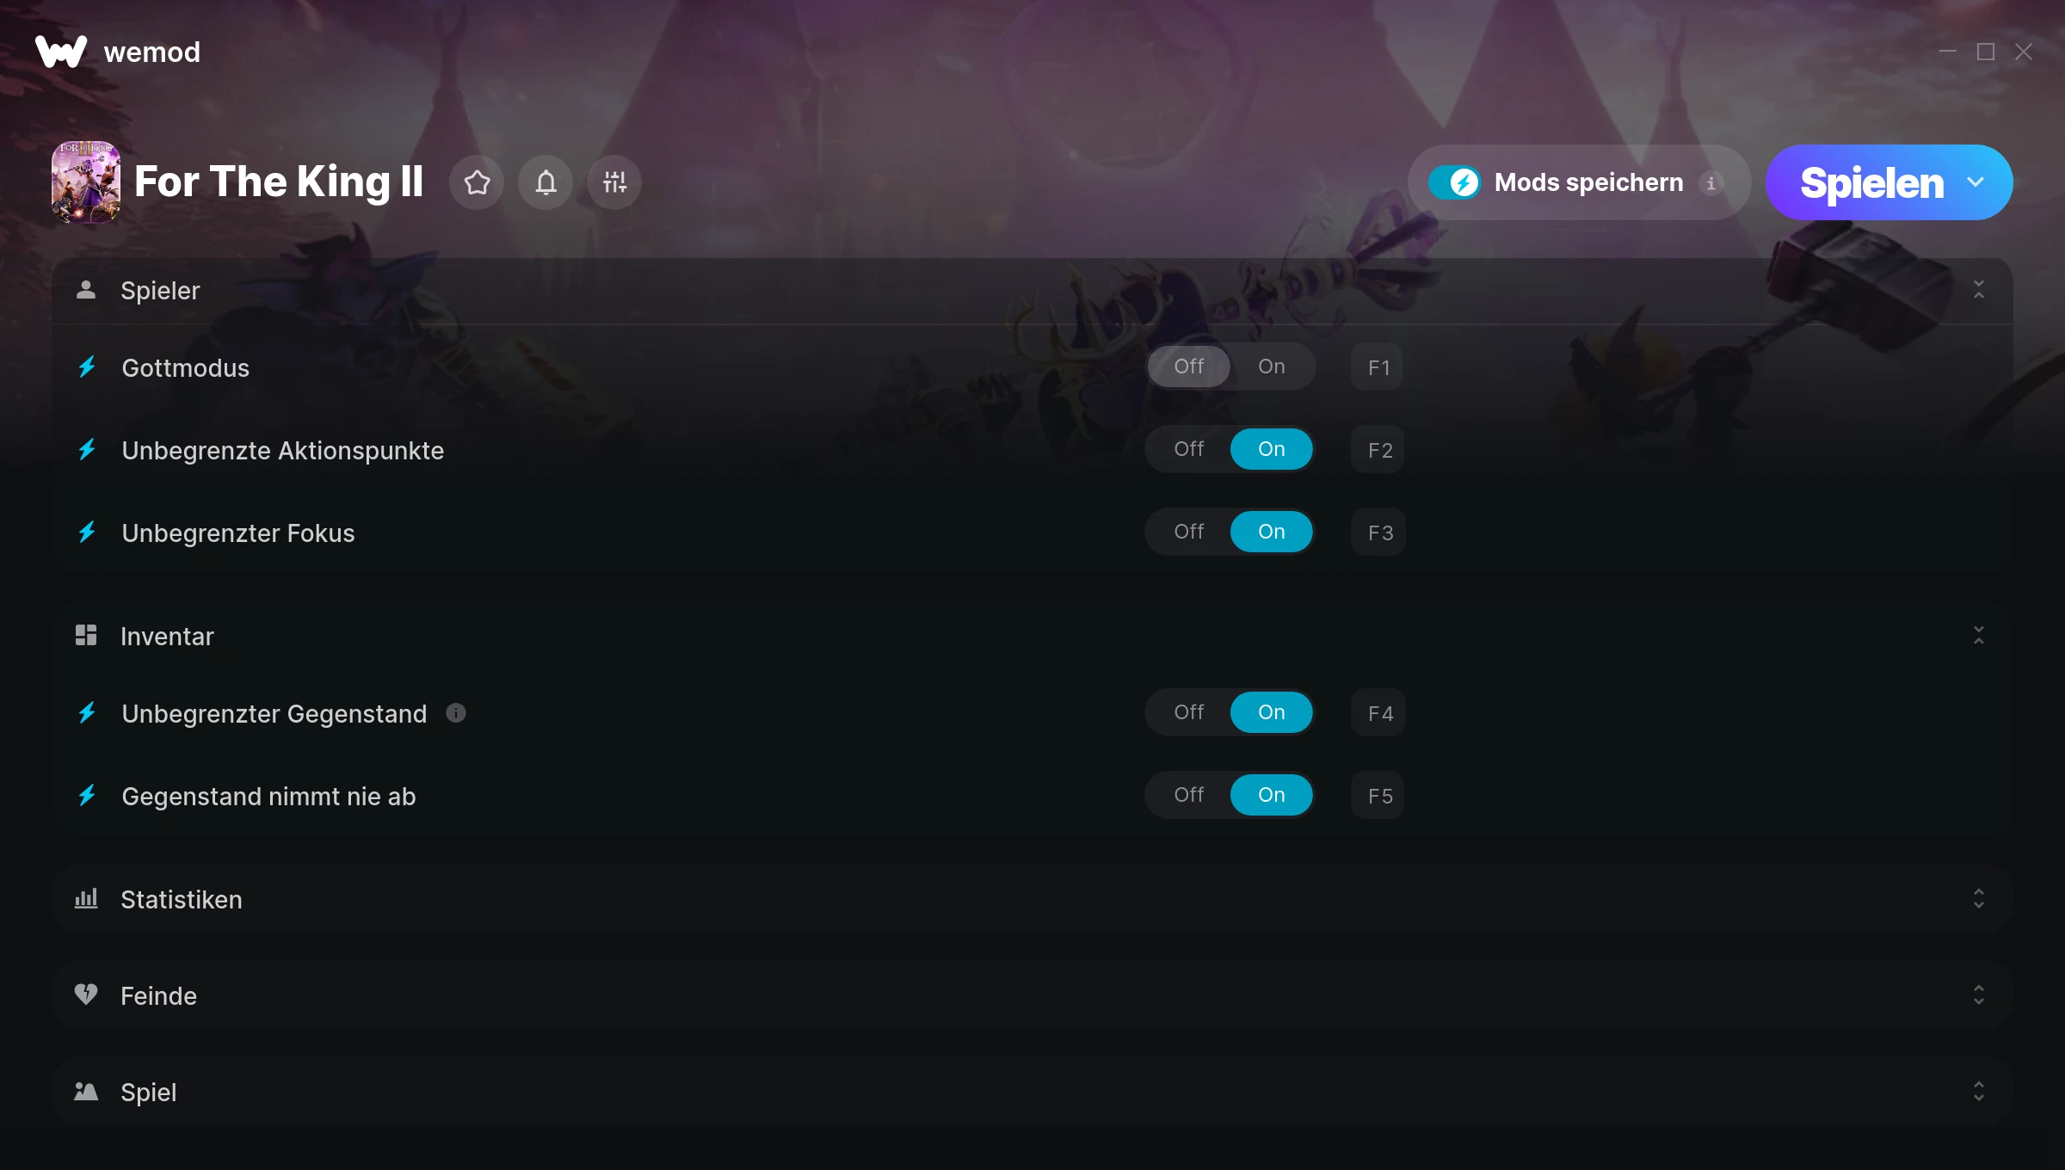Click the favorite star icon
2065x1170 pixels.
[x=477, y=182]
